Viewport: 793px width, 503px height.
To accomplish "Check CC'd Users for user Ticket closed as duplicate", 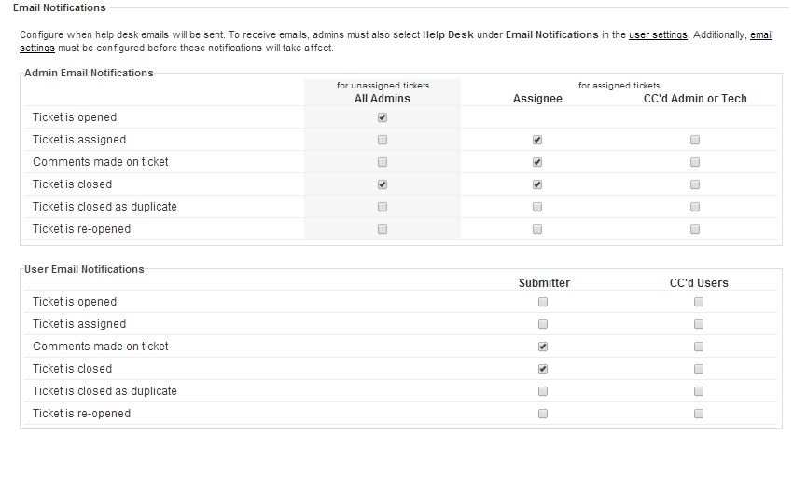I will [x=699, y=391].
